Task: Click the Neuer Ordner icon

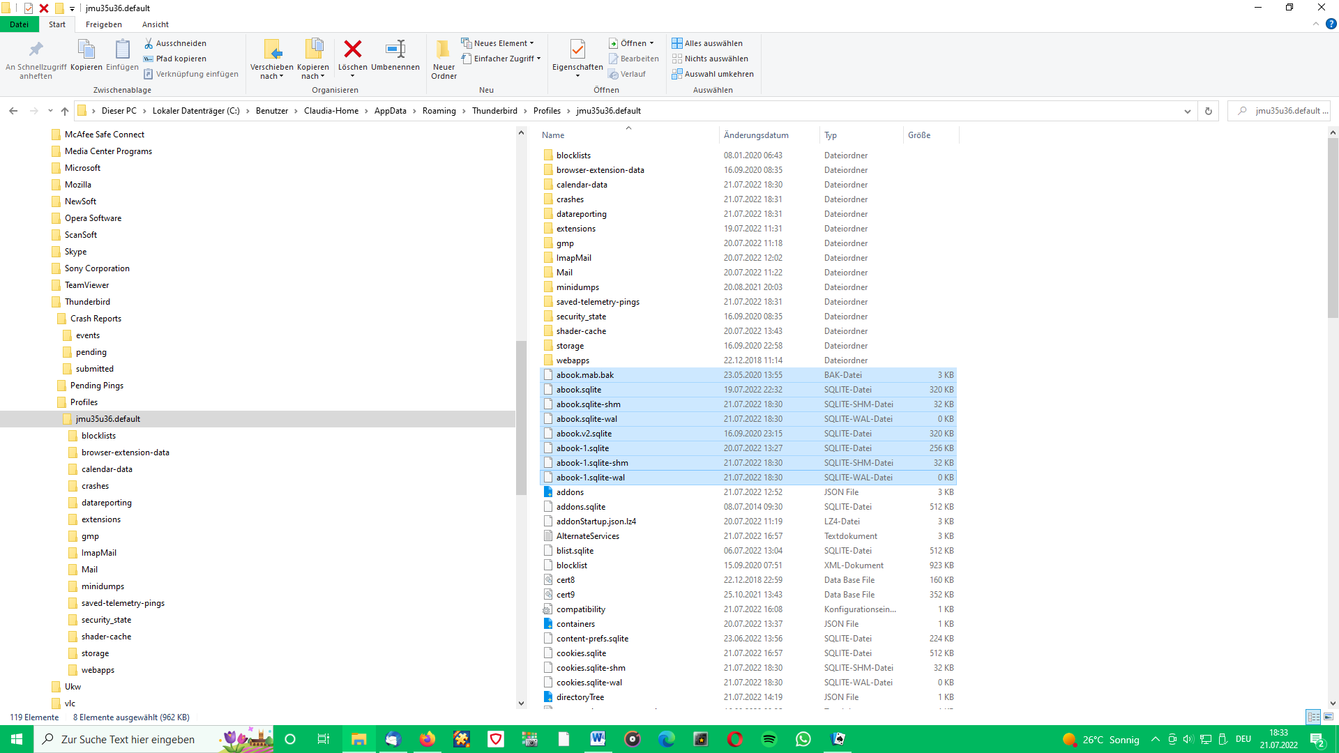Action: tap(444, 50)
